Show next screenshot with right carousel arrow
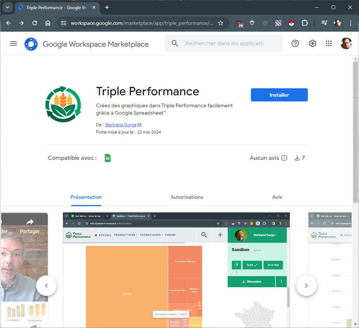The image size is (359, 328). [x=306, y=286]
